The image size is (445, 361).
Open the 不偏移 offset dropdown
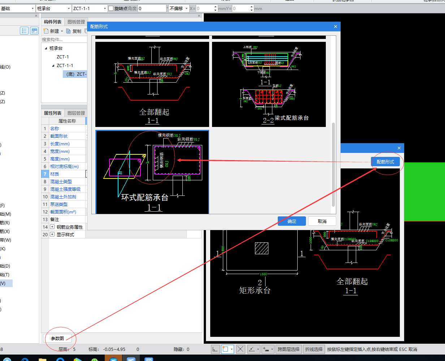187,8
